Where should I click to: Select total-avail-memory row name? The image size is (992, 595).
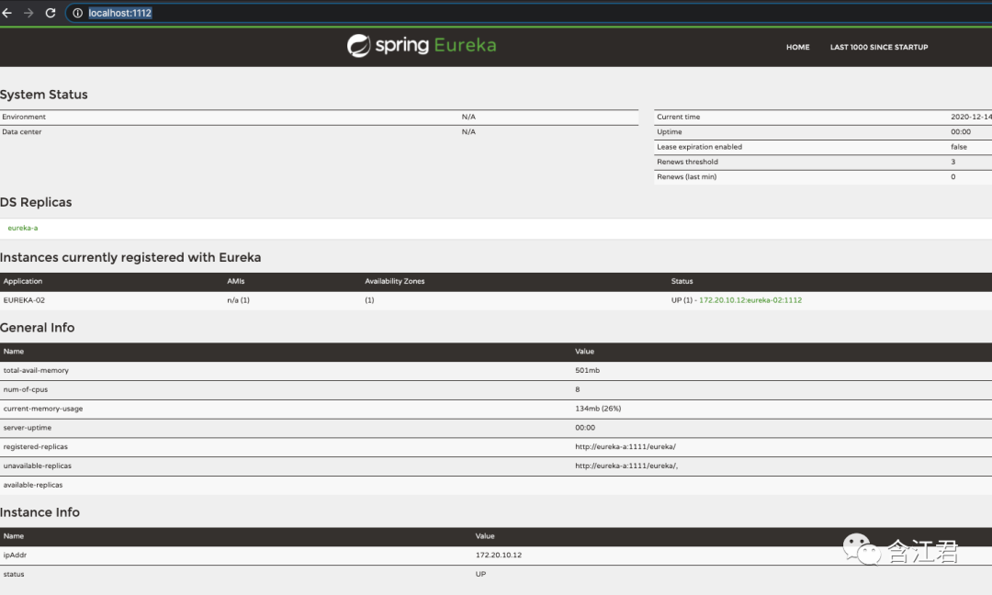(x=36, y=371)
